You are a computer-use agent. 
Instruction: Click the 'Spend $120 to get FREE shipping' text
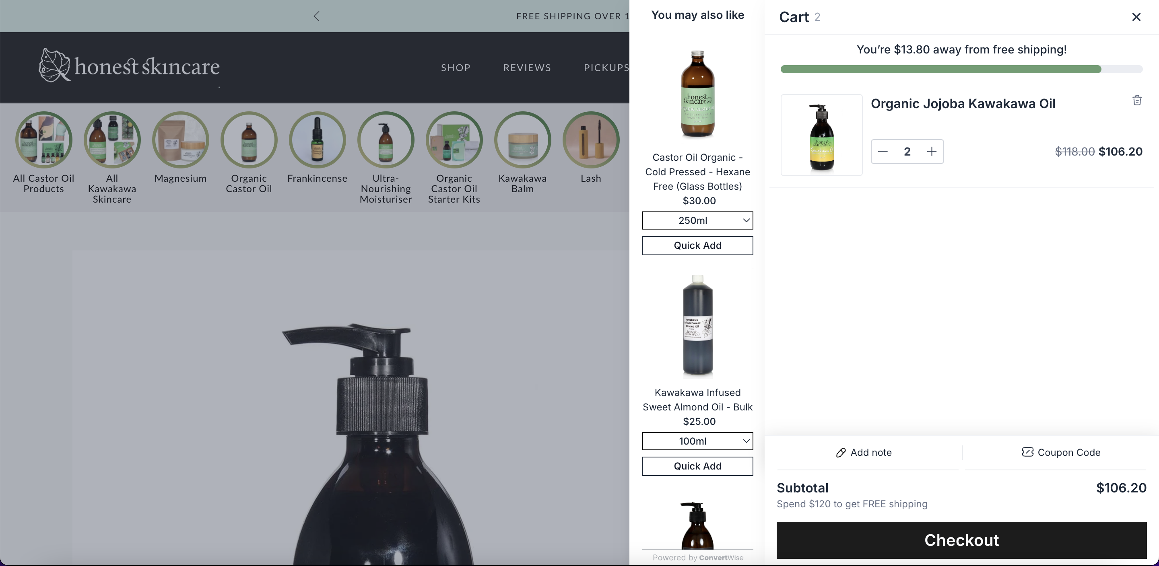(852, 504)
